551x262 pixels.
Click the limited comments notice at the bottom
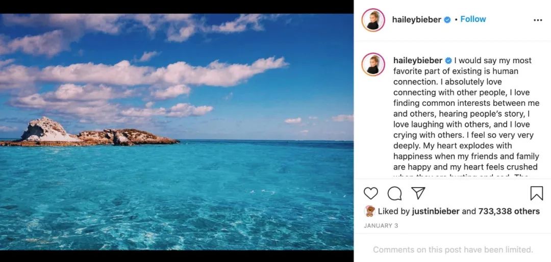(453, 250)
